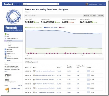109x96 pixels.
Task: Open post 'Friday tip for Facebook marketers'
Action: pyautogui.click(x=45, y=71)
